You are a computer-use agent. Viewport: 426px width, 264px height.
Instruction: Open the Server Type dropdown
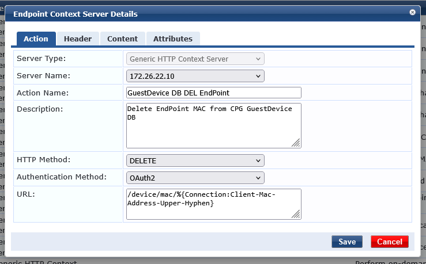195,59
